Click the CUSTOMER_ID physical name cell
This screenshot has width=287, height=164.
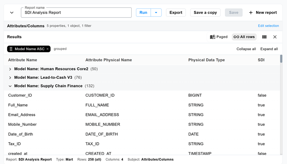[x=100, y=95]
